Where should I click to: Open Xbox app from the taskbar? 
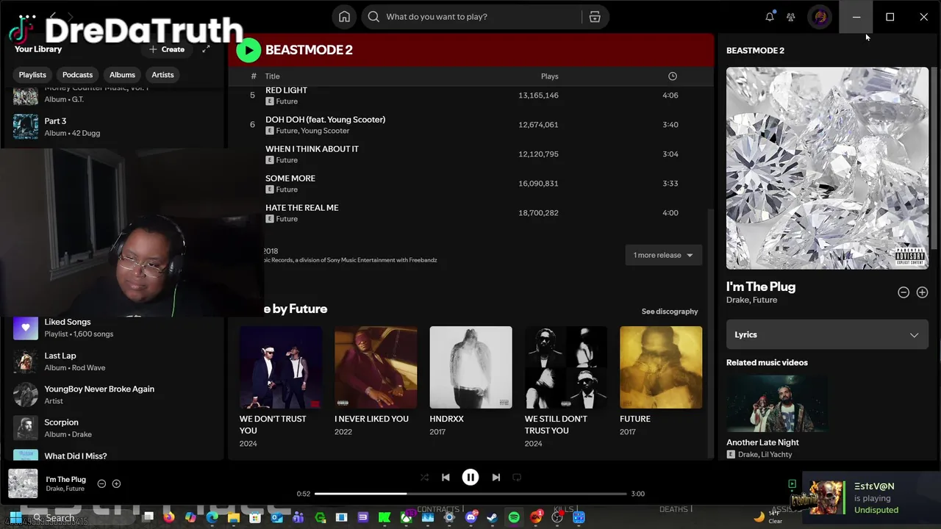[406, 517]
